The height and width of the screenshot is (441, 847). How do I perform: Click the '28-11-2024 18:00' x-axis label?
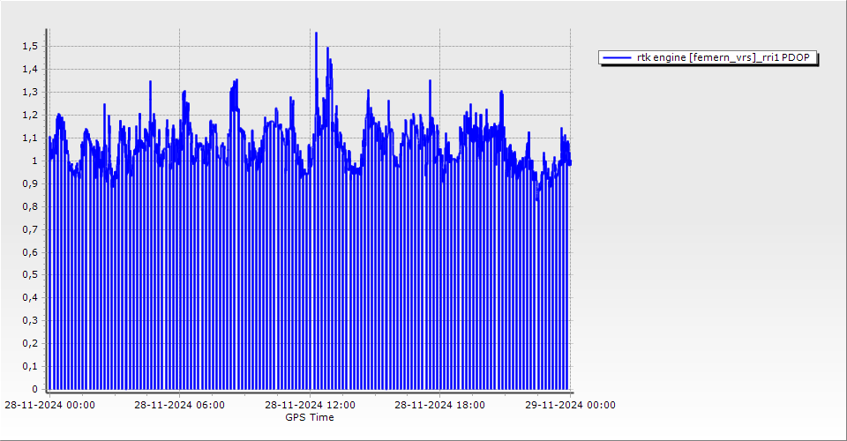point(439,406)
